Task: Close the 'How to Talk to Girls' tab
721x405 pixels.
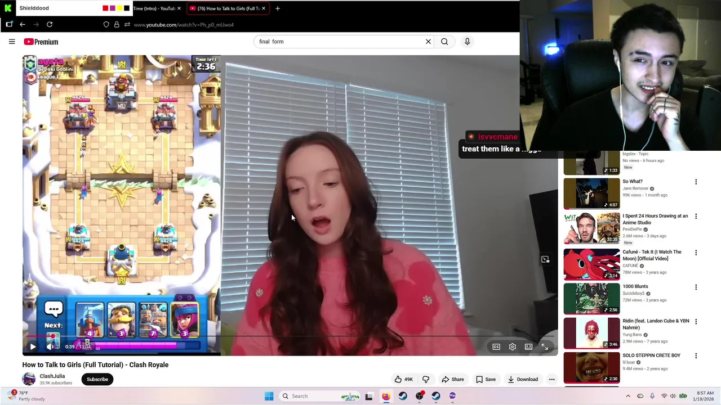Action: click(x=263, y=8)
